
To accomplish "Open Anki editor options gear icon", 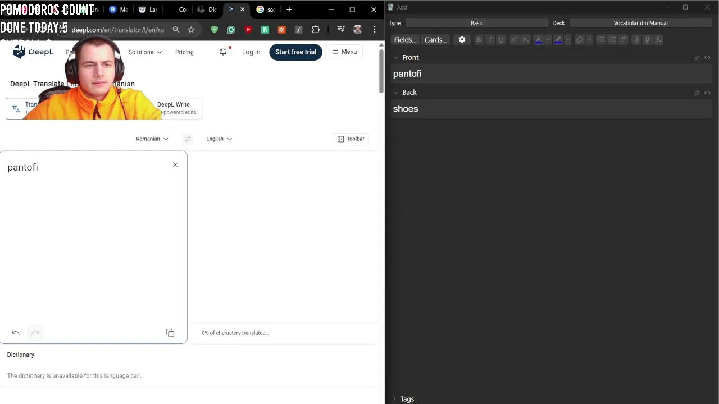I will point(462,40).
